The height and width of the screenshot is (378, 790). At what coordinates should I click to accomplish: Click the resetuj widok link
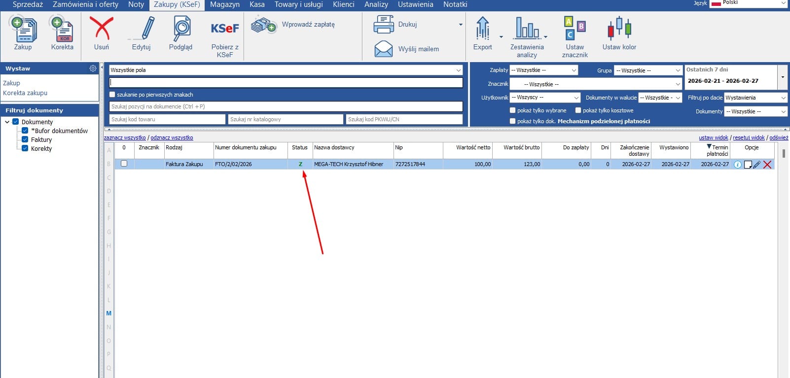[749, 138]
